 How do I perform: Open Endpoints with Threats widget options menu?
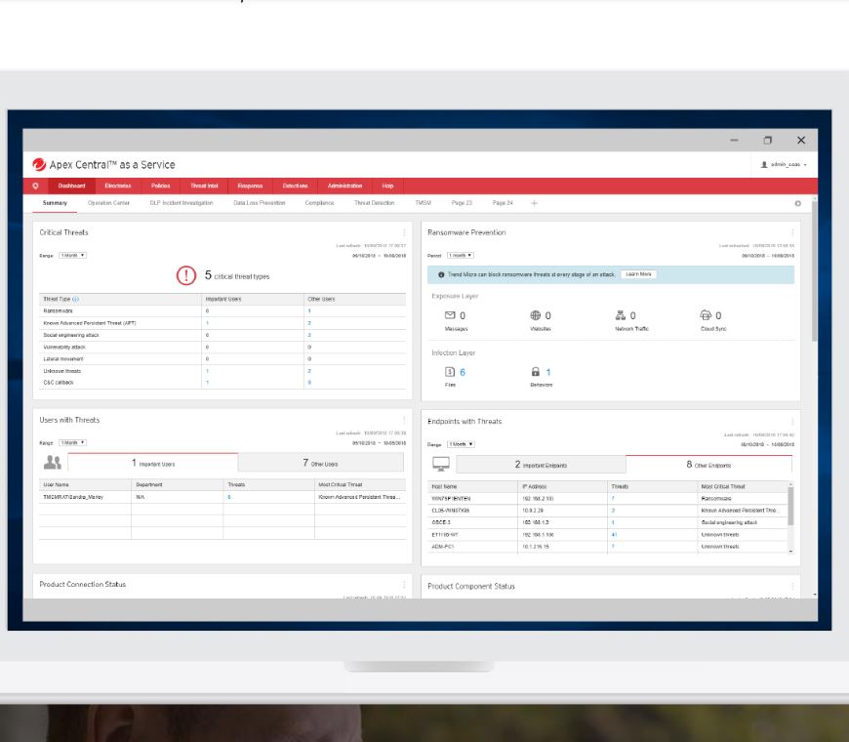point(792,422)
